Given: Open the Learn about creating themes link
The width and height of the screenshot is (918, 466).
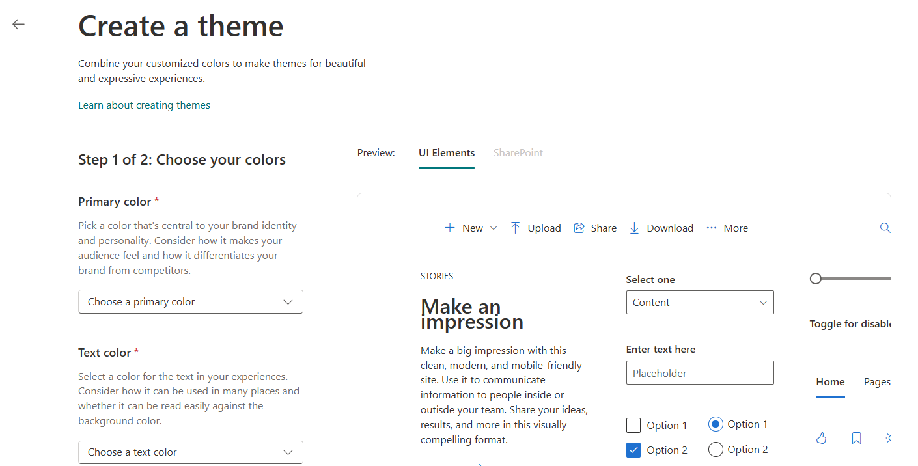Looking at the screenshot, I should pyautogui.click(x=144, y=105).
